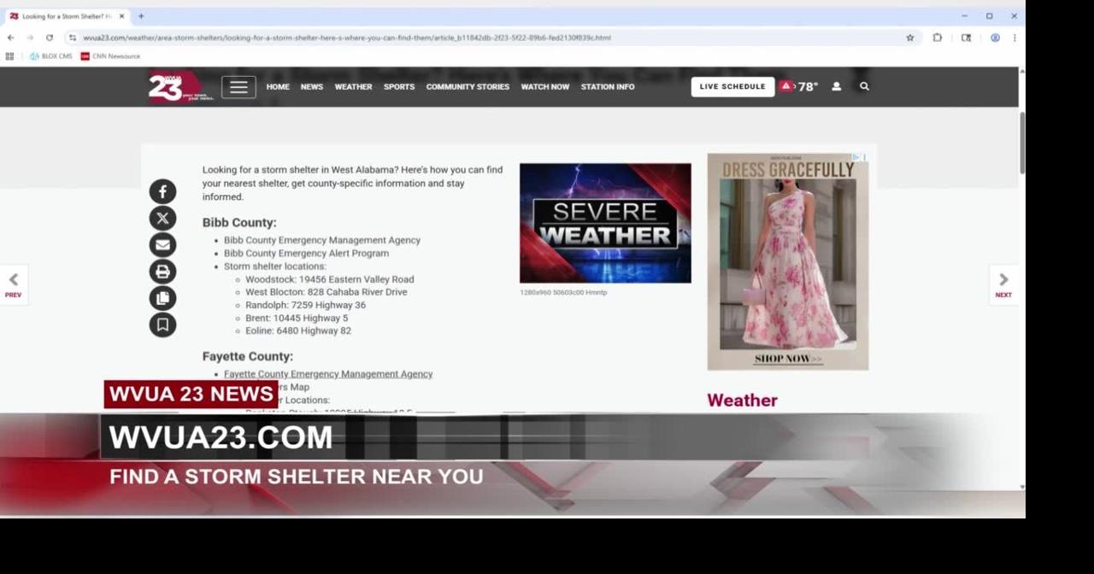The image size is (1094, 574).
Task: Share article on Facebook
Action: click(162, 191)
